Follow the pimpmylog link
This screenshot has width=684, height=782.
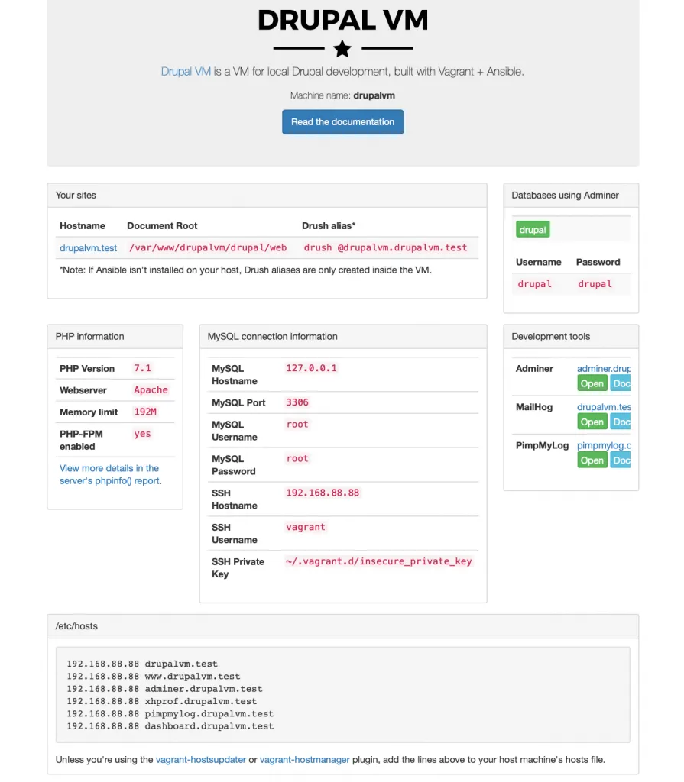click(604, 445)
